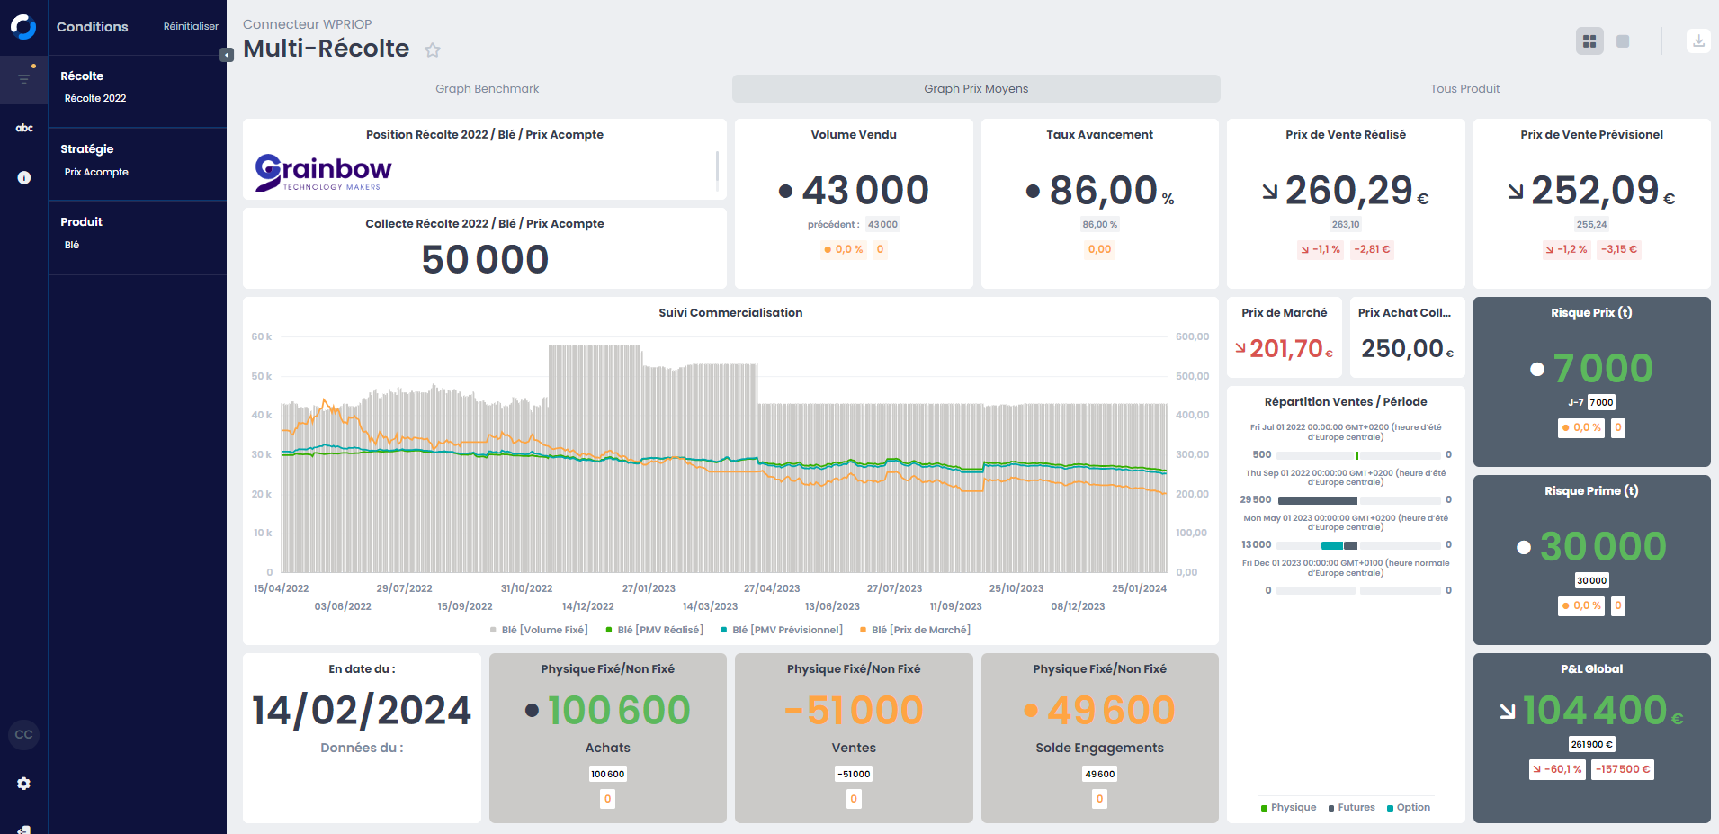
Task: Click the app logo in the sidebar
Action: (x=23, y=27)
